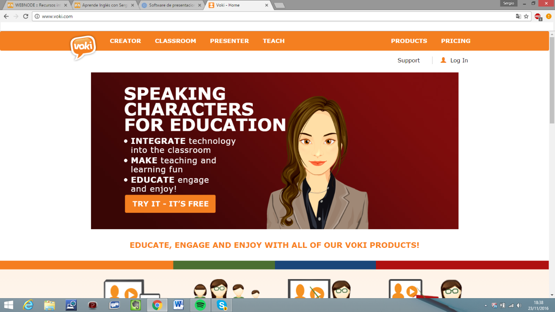Open the CREATOR menu item
Screen dimensions: 555x312
coord(125,41)
